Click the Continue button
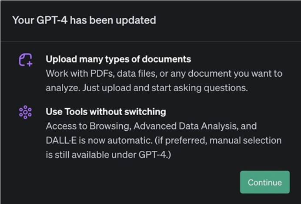The height and width of the screenshot is (204, 301). [x=265, y=182]
